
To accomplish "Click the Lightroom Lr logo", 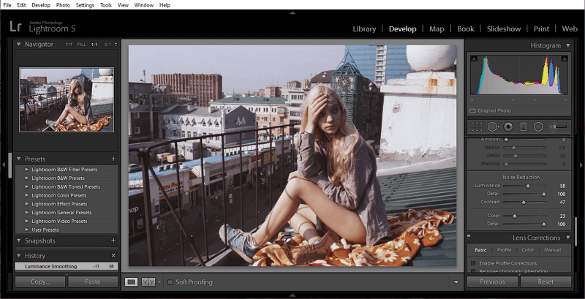I will 15,27.
